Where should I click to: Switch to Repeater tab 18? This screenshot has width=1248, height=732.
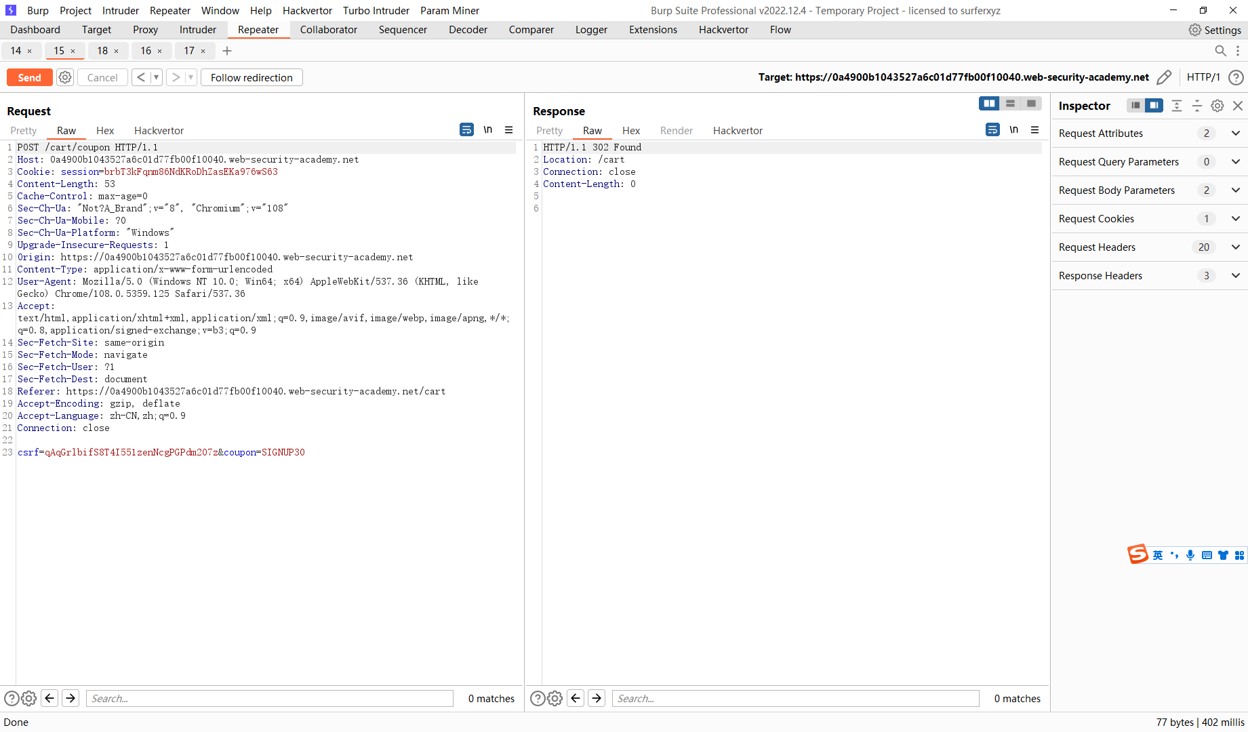(x=102, y=51)
